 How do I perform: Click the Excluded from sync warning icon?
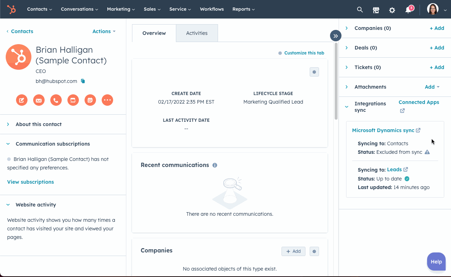tap(427, 152)
